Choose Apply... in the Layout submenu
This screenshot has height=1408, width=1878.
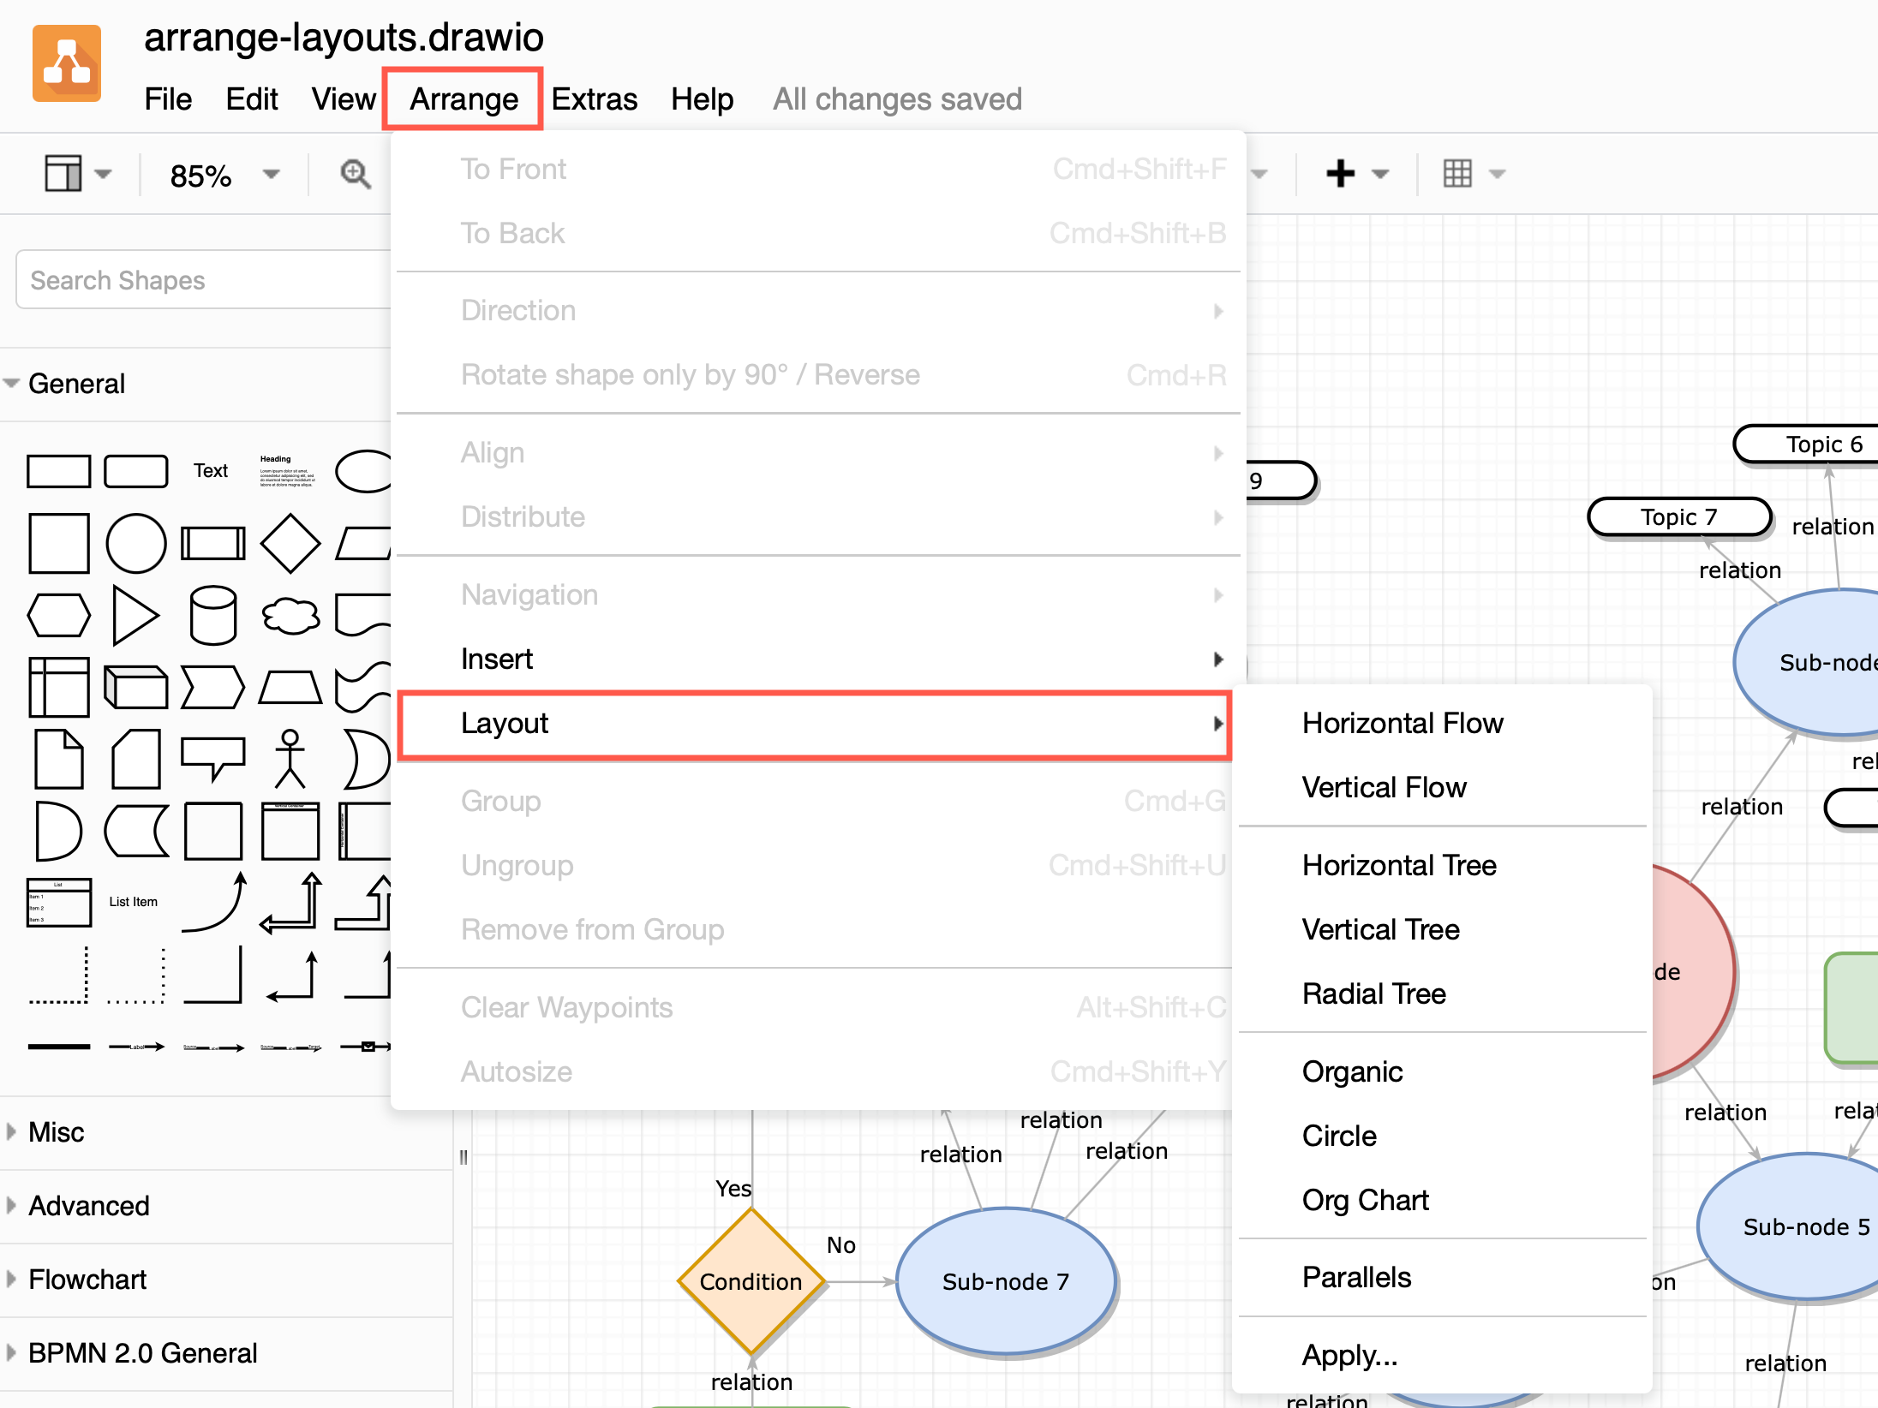click(x=1351, y=1355)
